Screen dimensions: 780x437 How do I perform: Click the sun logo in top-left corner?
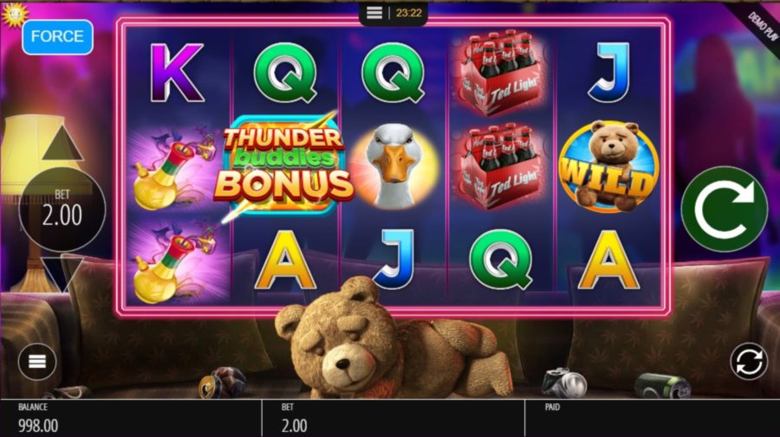click(13, 15)
